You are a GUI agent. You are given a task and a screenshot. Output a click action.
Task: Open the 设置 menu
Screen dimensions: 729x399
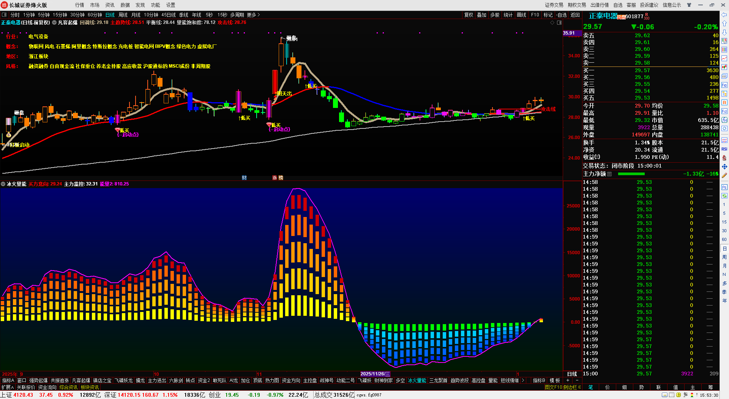[171, 5]
